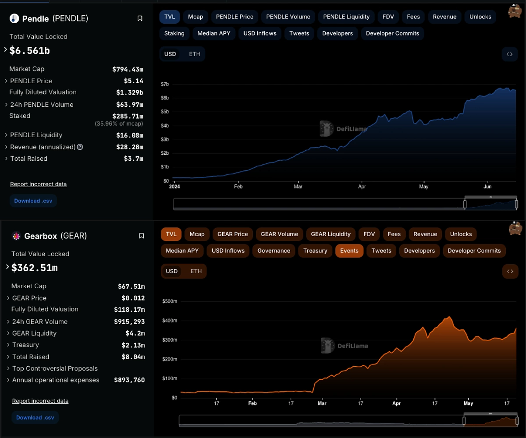This screenshot has width=526, height=438.
Task: Open the revenue info help icon
Action: point(80,147)
